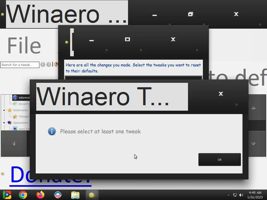
Task: Close the main Winaero Tweaker window
Action: coord(236,14)
